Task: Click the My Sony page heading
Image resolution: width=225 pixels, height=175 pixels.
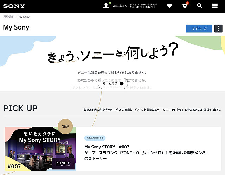Action: pyautogui.click(x=16, y=27)
